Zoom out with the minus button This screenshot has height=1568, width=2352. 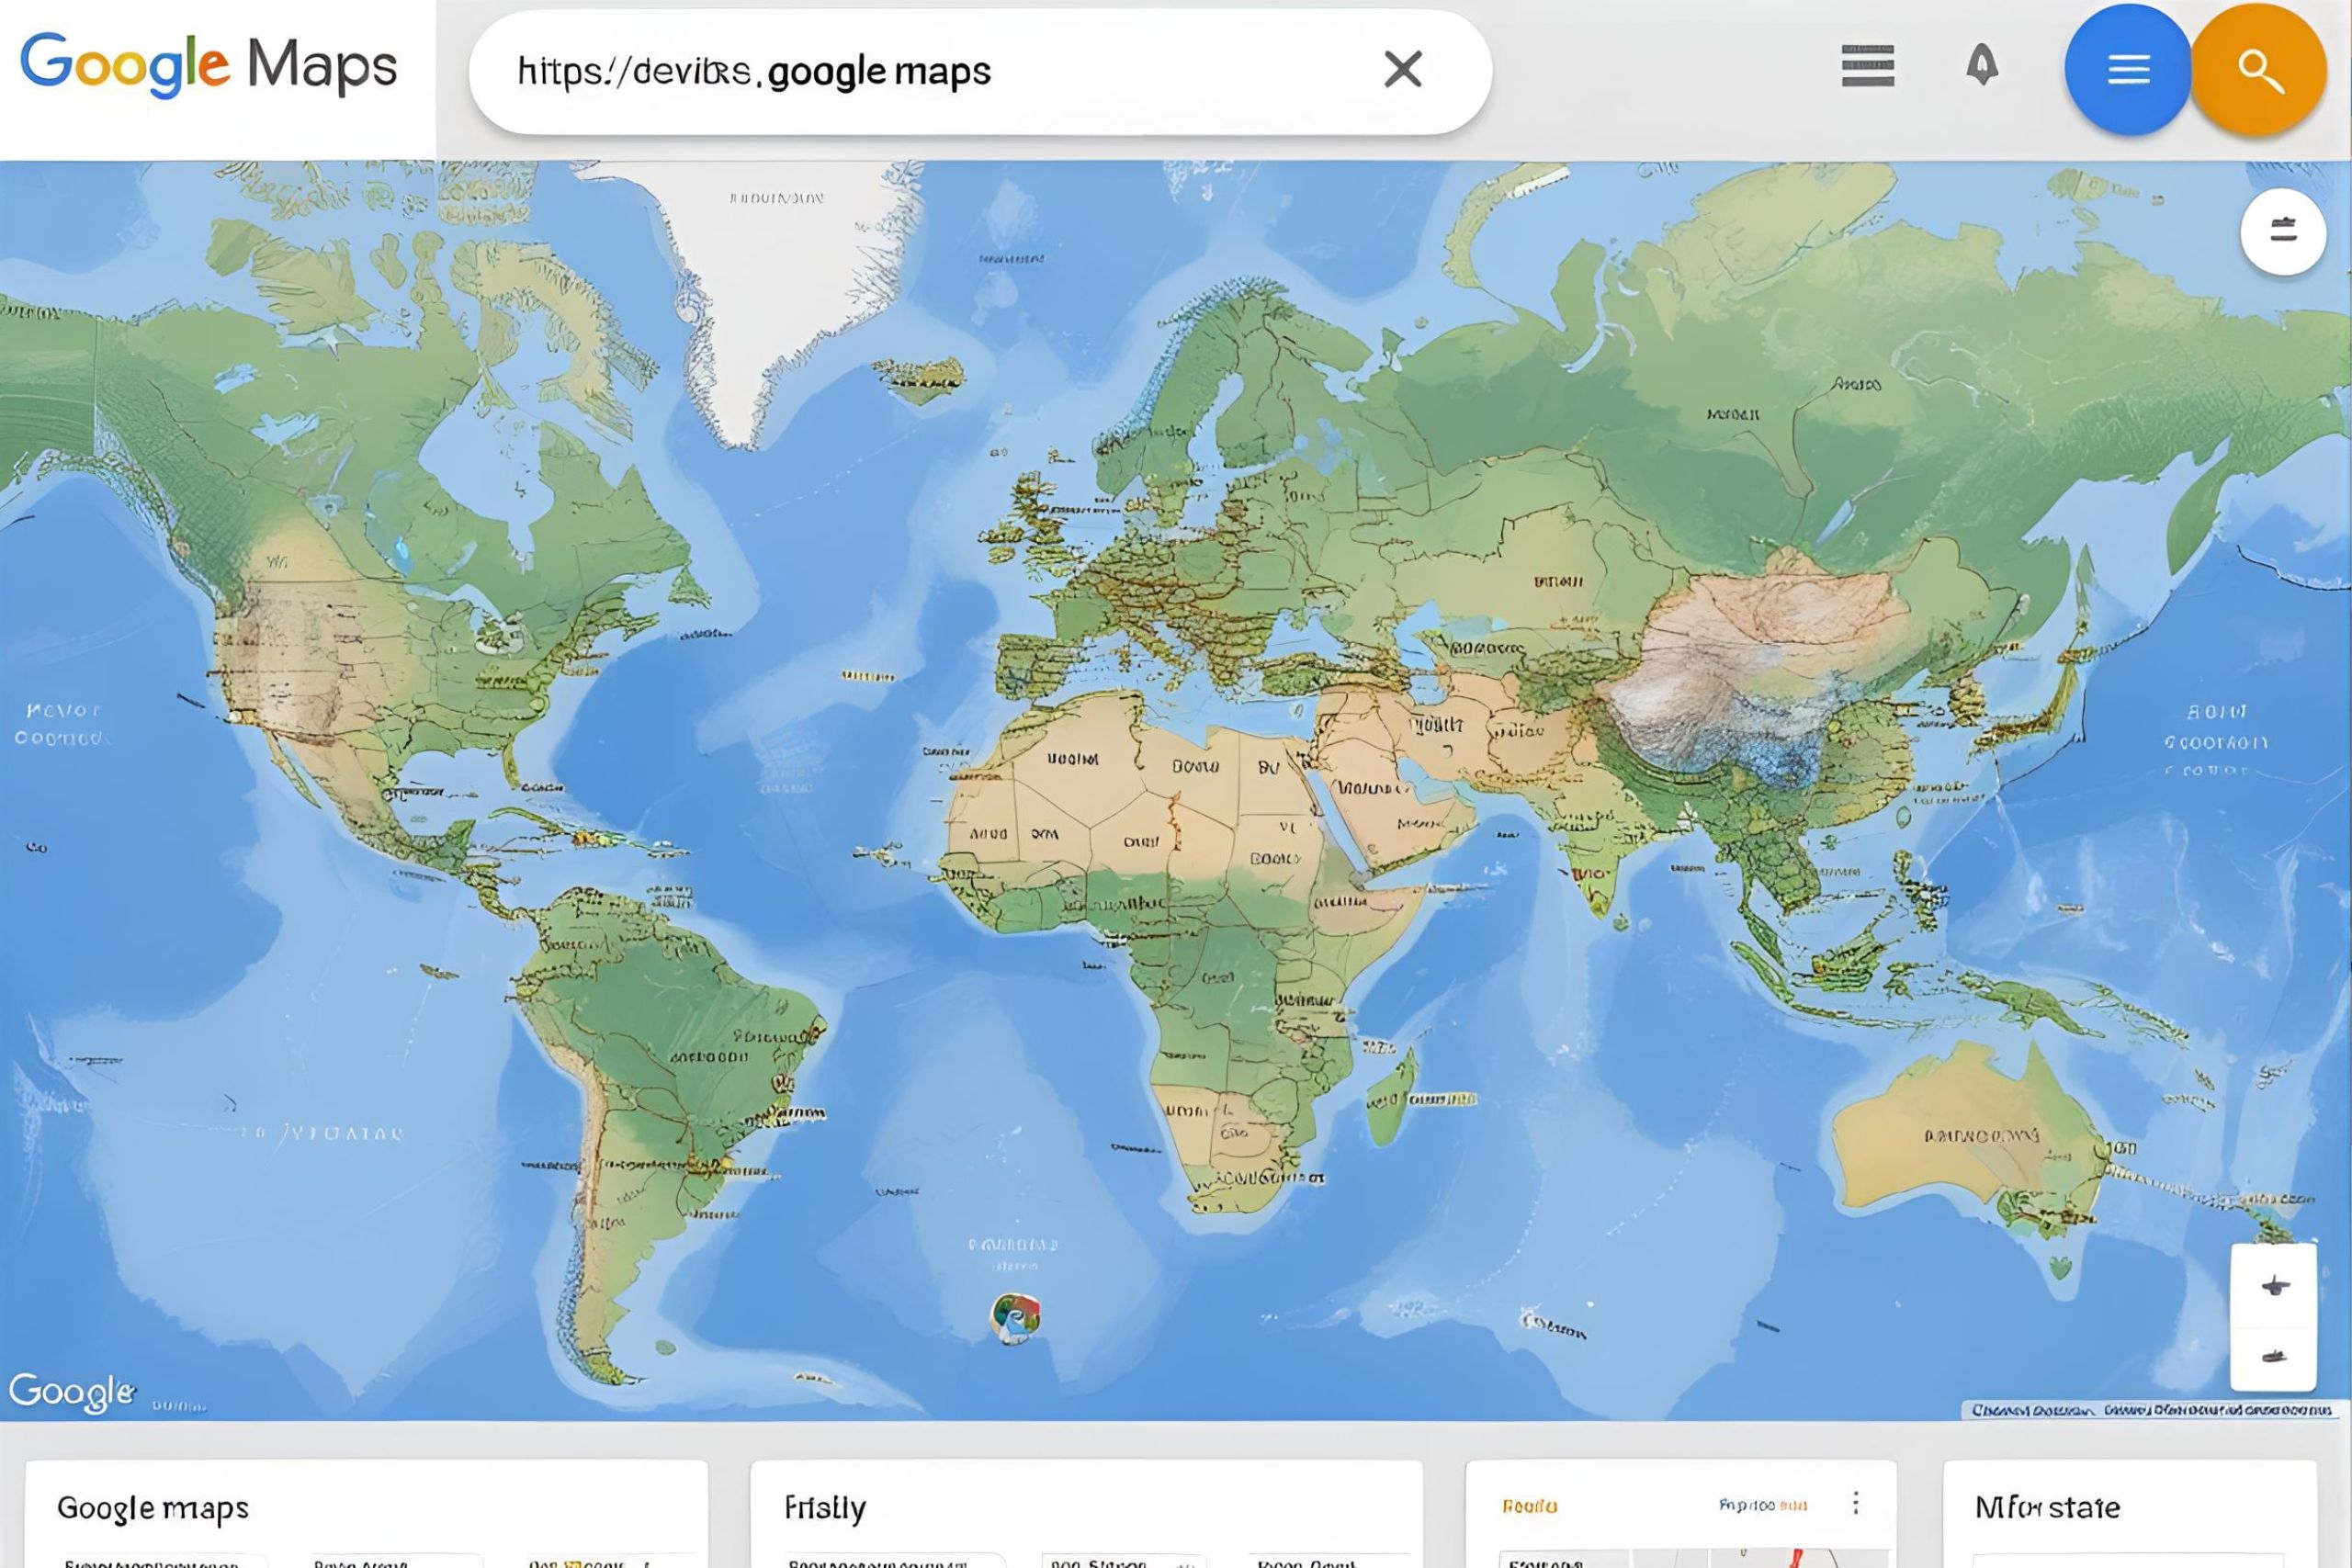click(x=2274, y=1357)
